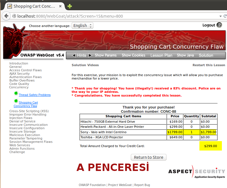
Task: Expand Session Management Flaws category
Action: (x=31, y=142)
